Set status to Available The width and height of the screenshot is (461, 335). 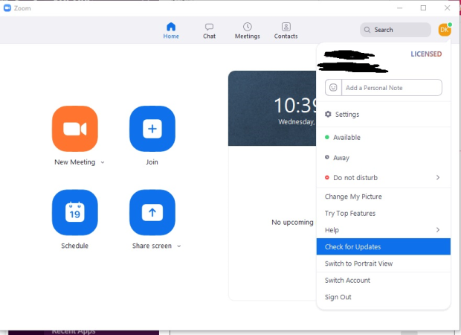(x=384, y=137)
